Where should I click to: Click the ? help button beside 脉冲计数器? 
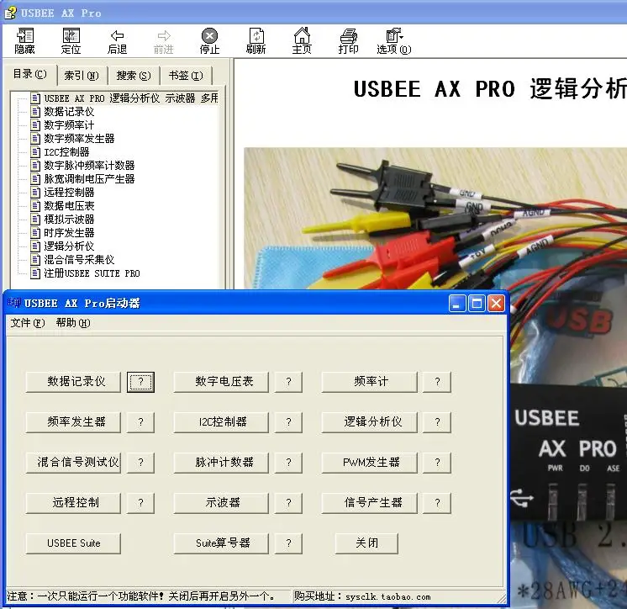pyautogui.click(x=289, y=463)
